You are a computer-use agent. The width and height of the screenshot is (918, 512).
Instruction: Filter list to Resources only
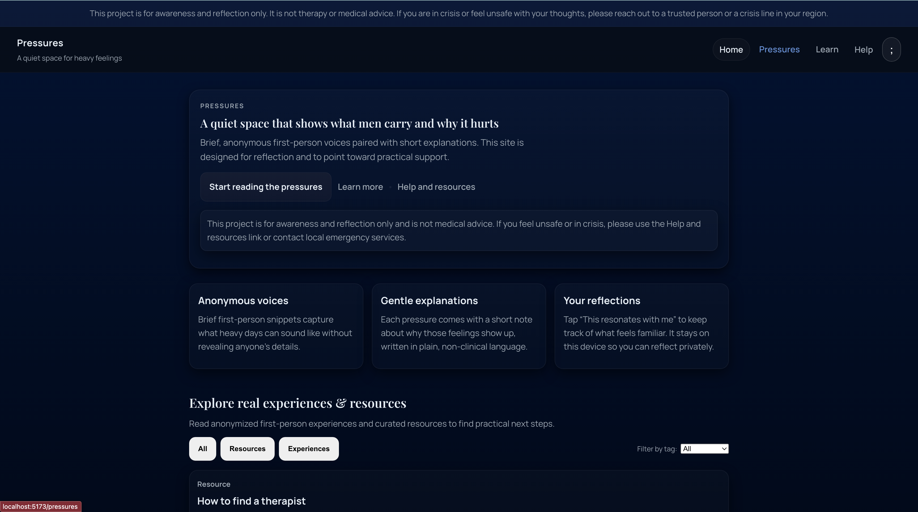[247, 449]
